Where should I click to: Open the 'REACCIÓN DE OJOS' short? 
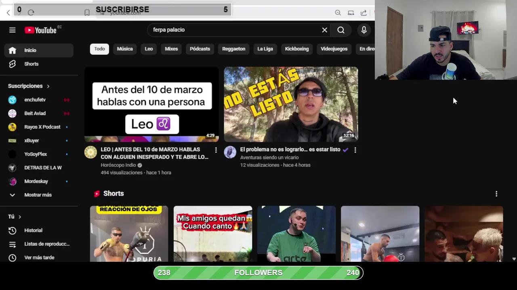tap(129, 234)
